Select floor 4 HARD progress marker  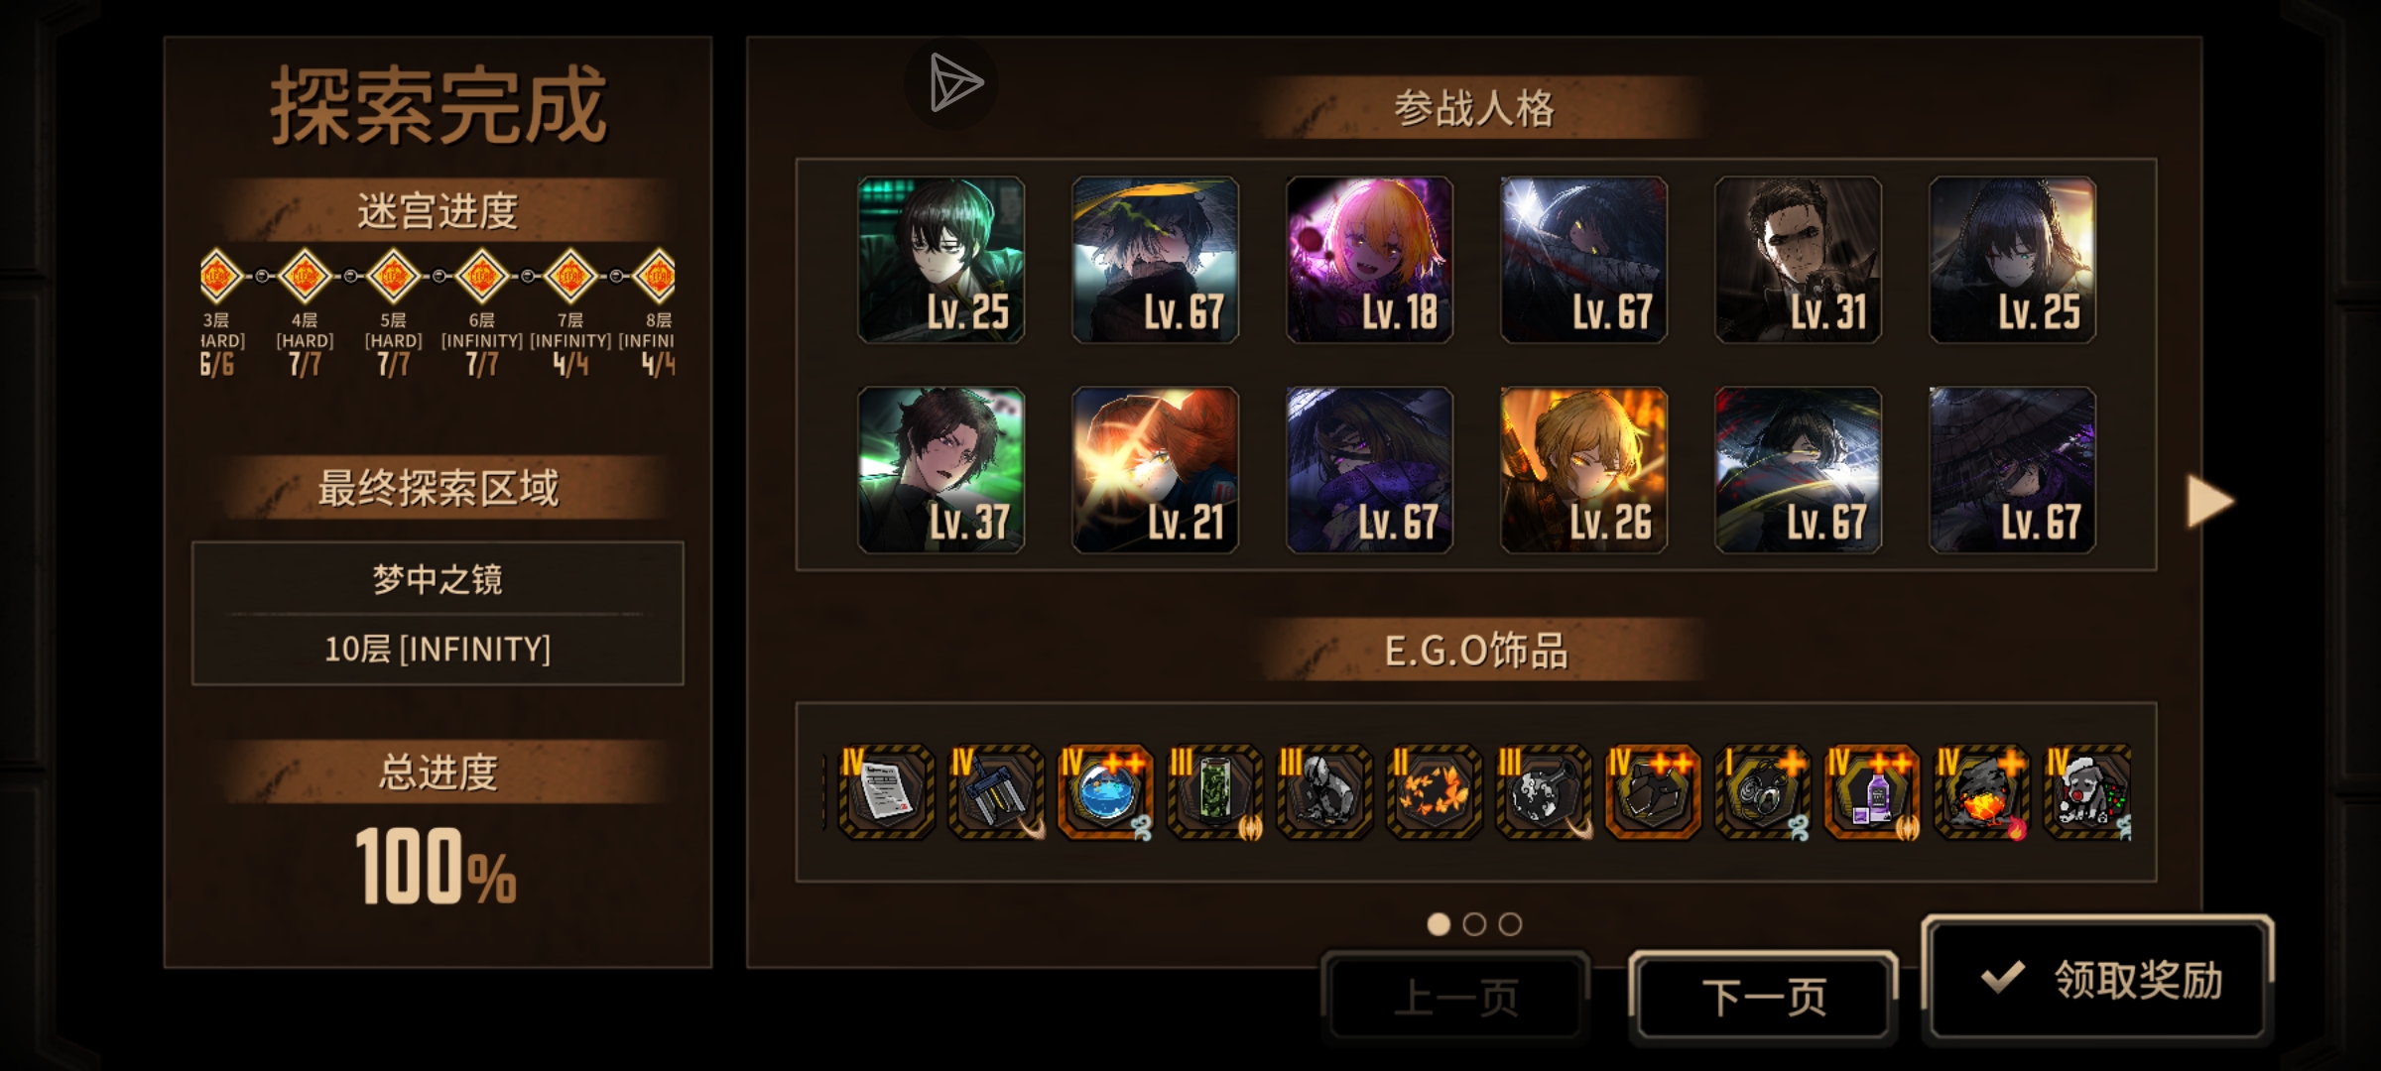pyautogui.click(x=305, y=277)
